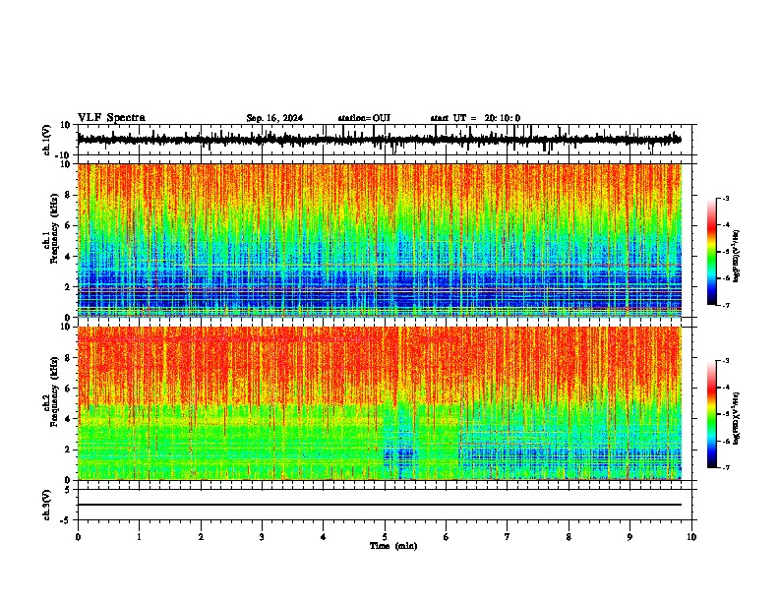Image resolution: width=779 pixels, height=602 pixels.
Task: Click the ch.1 PSD color bar
Action: click(712, 252)
